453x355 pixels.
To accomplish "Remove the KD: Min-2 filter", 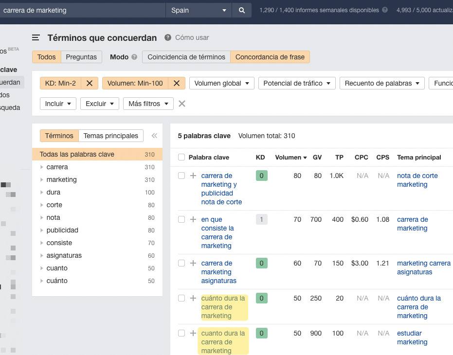I will click(x=90, y=83).
